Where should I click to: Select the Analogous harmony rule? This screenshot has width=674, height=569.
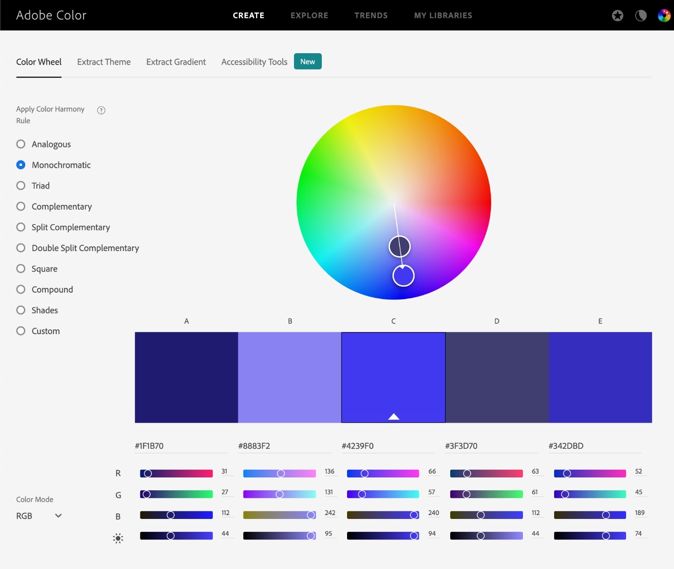point(21,144)
